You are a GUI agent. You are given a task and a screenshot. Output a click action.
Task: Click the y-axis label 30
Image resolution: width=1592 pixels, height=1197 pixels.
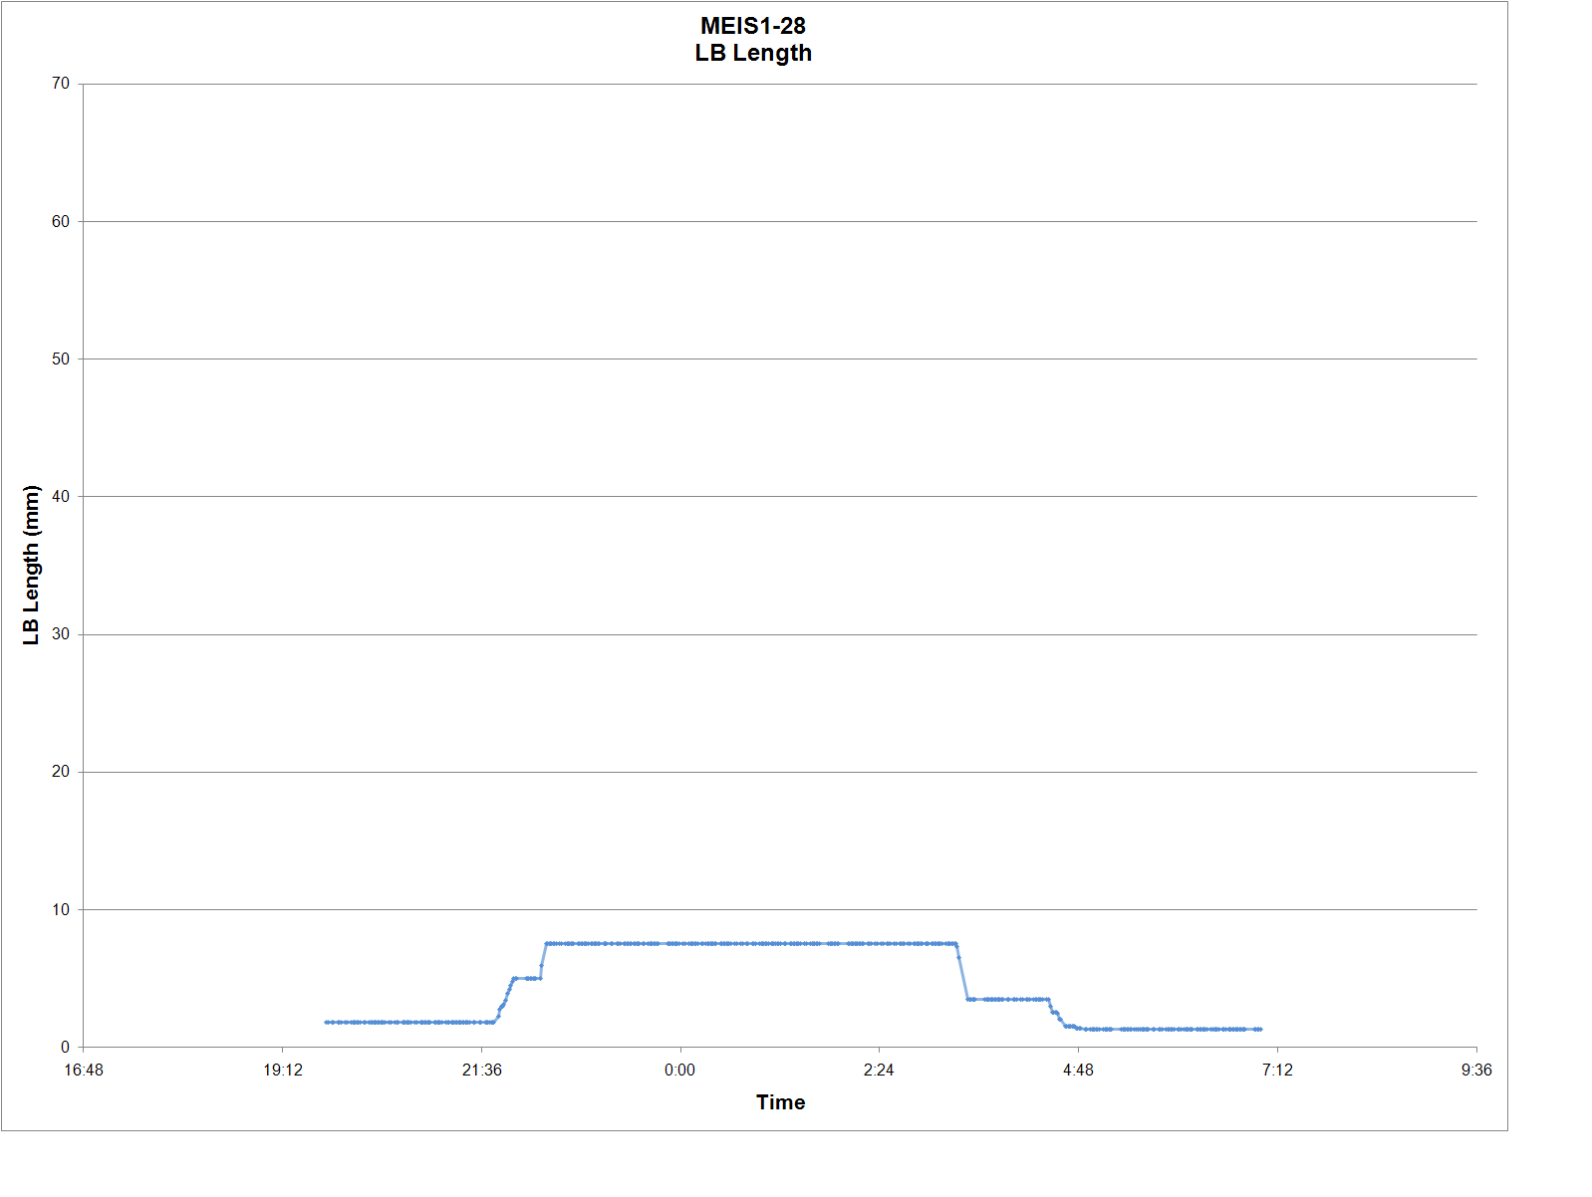[61, 634]
